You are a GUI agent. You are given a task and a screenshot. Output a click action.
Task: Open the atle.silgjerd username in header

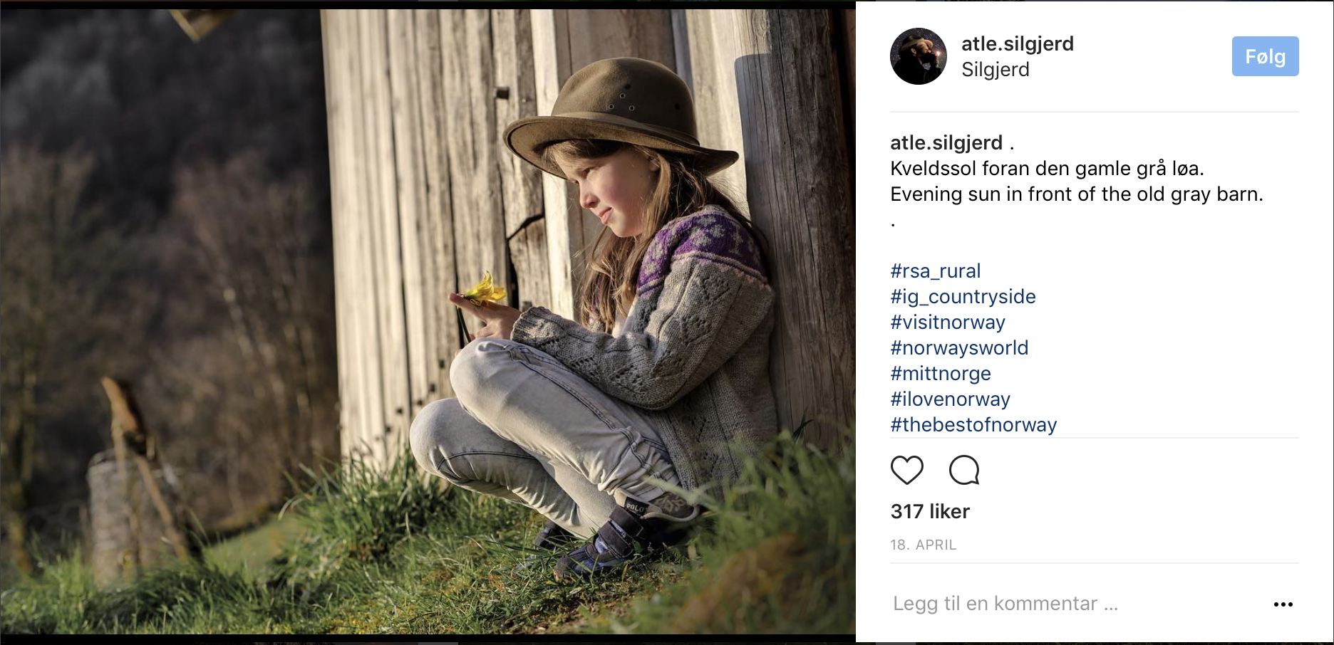coord(1017,44)
